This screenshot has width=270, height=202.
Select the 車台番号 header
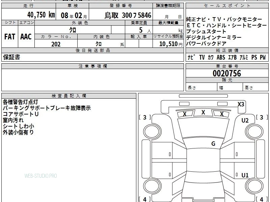click(227, 66)
